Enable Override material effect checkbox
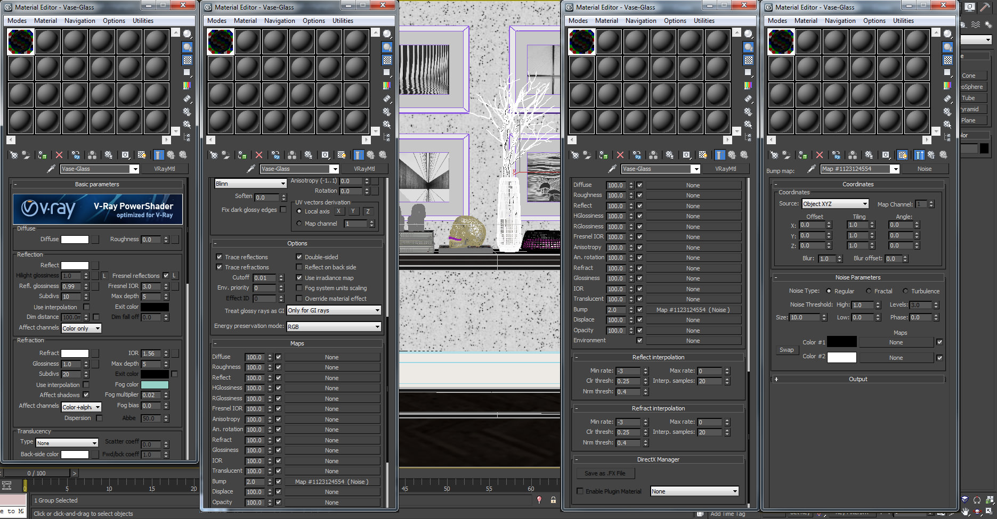 pos(299,299)
